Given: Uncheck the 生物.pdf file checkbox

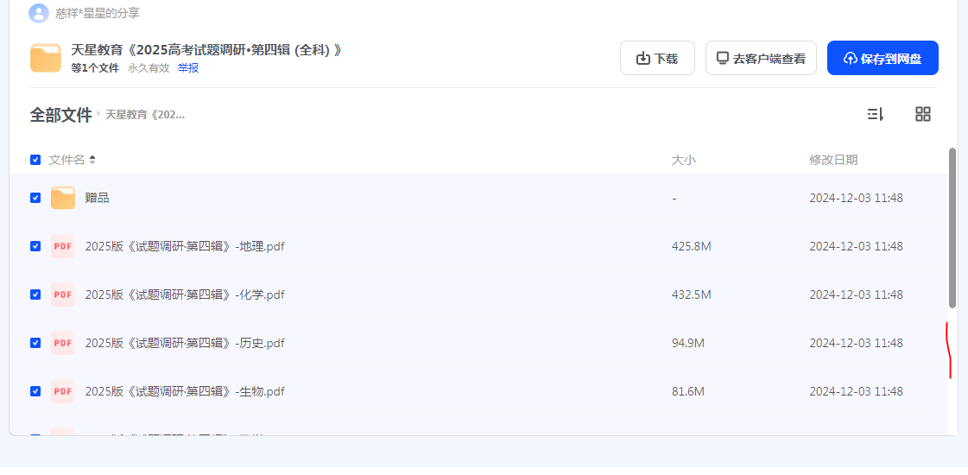Looking at the screenshot, I should click(x=35, y=391).
